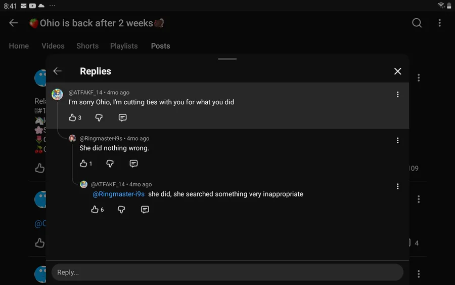The image size is (455, 285).
Task: Tap the panel drag handle bar
Action: pyautogui.click(x=227, y=59)
